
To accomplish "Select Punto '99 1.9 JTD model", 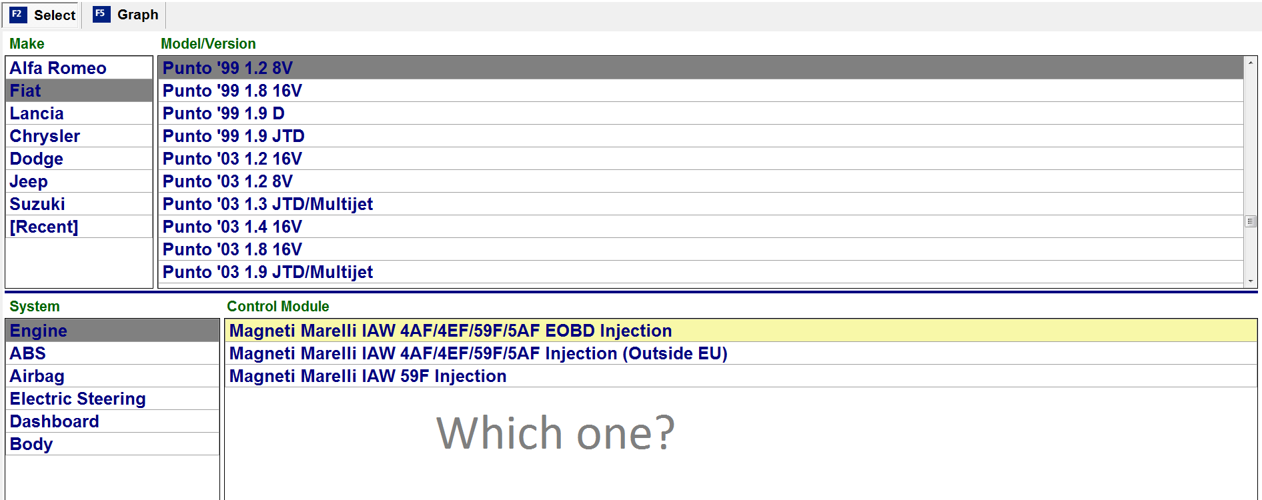I will pyautogui.click(x=233, y=136).
